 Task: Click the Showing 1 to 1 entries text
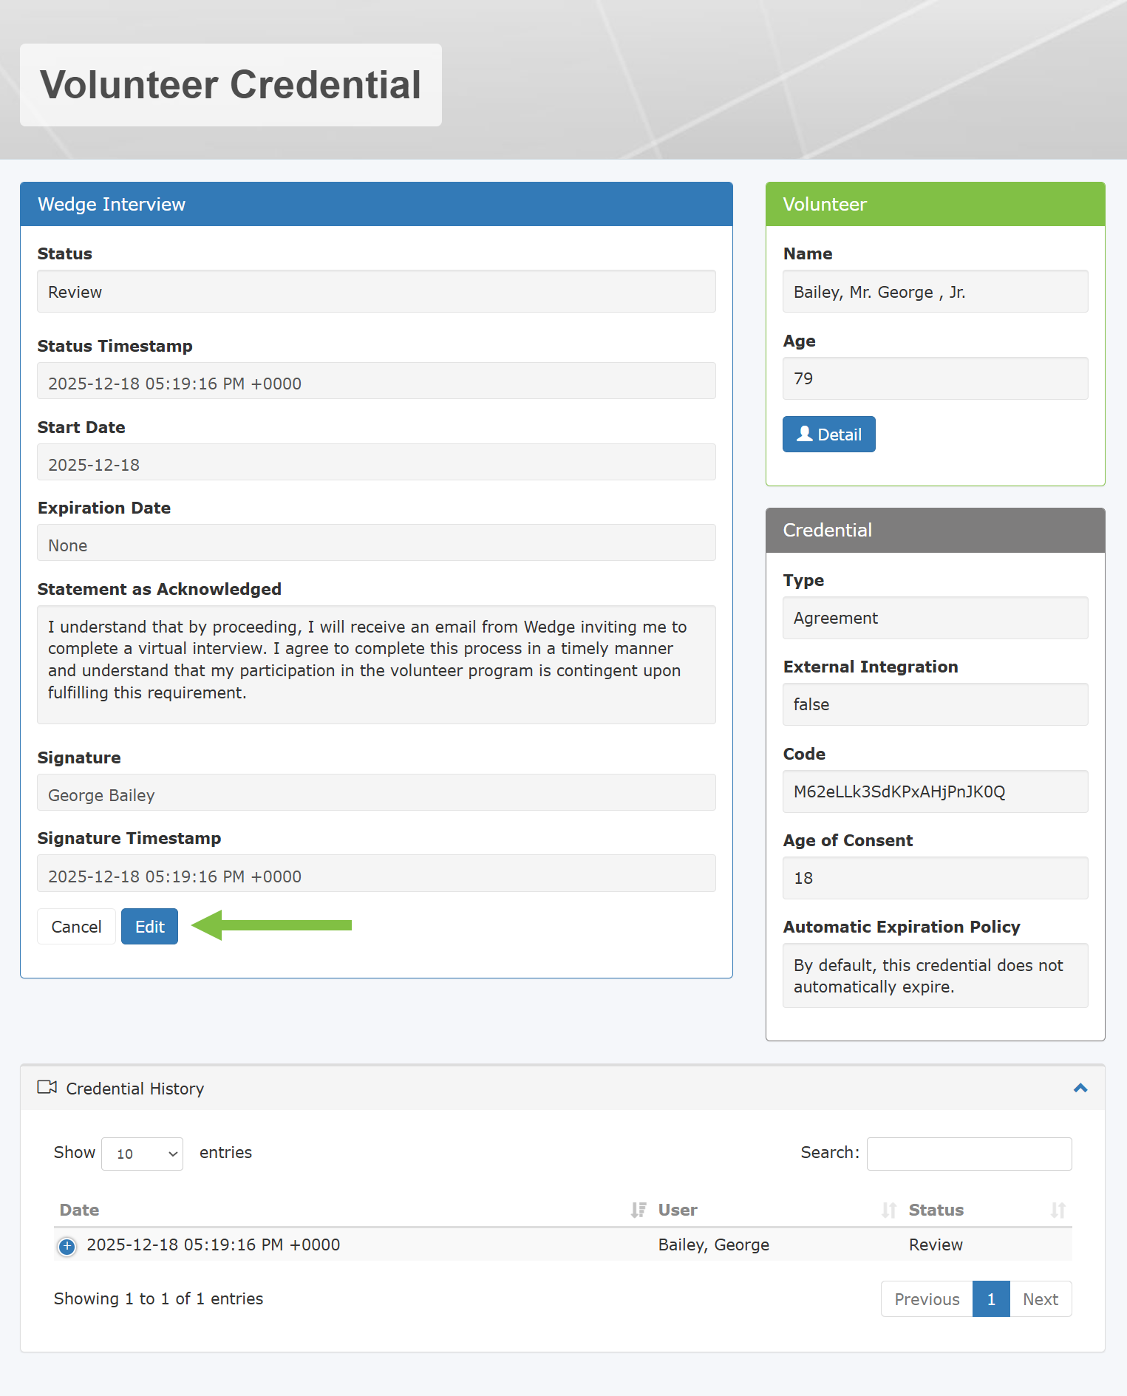click(158, 1298)
